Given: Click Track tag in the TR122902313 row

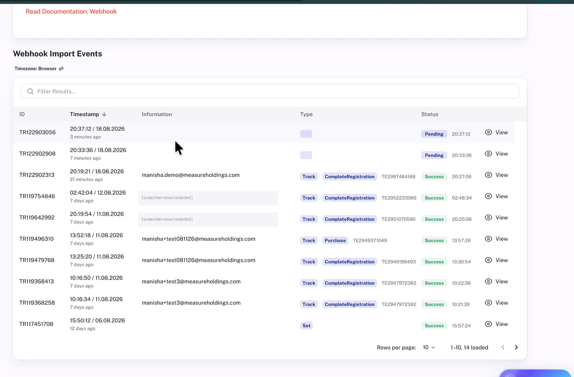Looking at the screenshot, I should (309, 177).
